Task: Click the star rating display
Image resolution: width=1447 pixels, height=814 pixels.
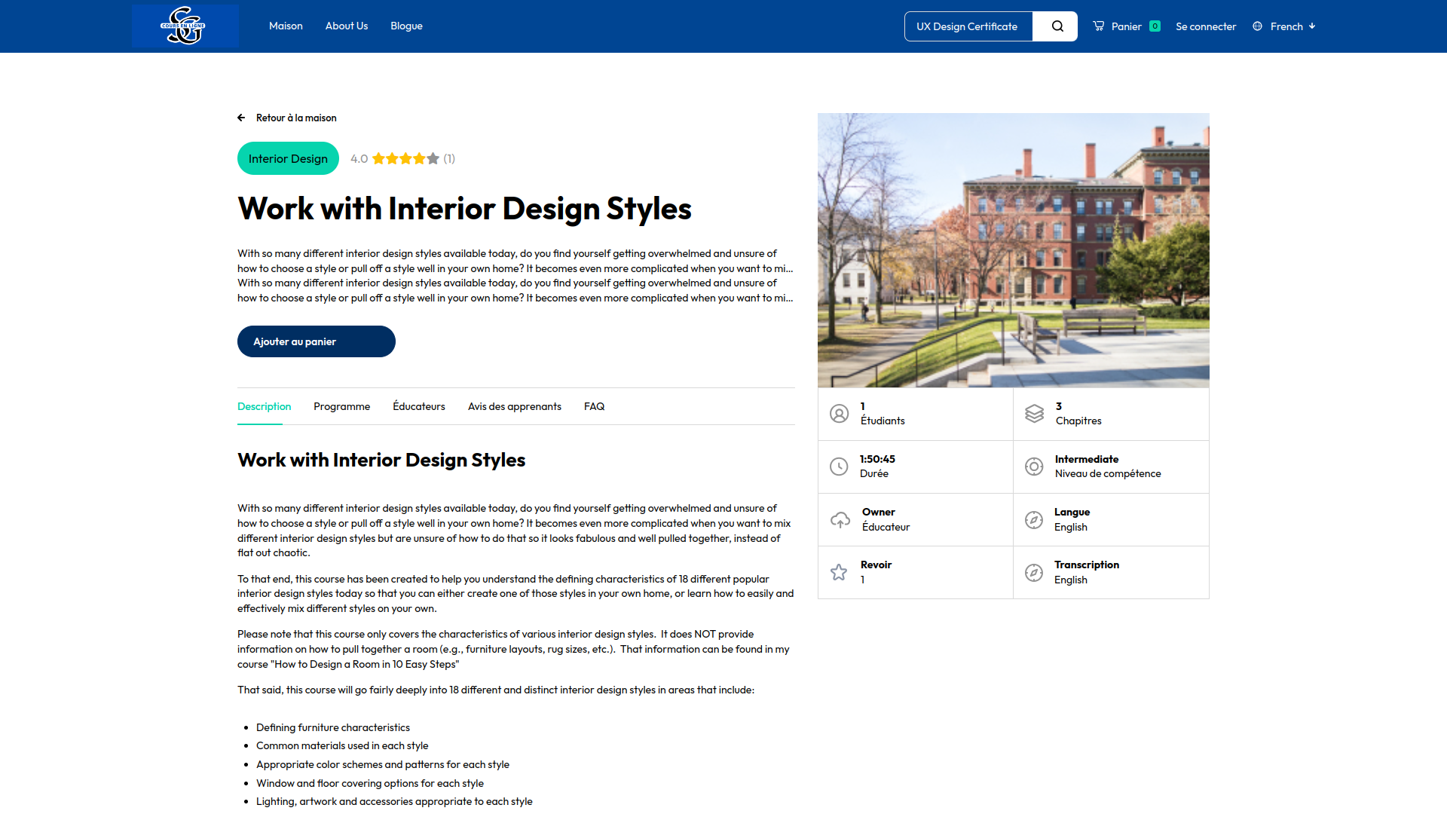Action: (405, 159)
